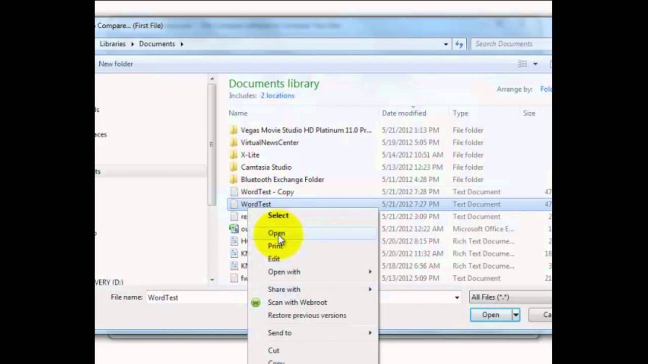Expand the Open with submenu
This screenshot has width=648, height=364.
click(370, 272)
